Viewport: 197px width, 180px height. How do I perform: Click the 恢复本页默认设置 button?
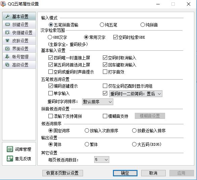63,173
